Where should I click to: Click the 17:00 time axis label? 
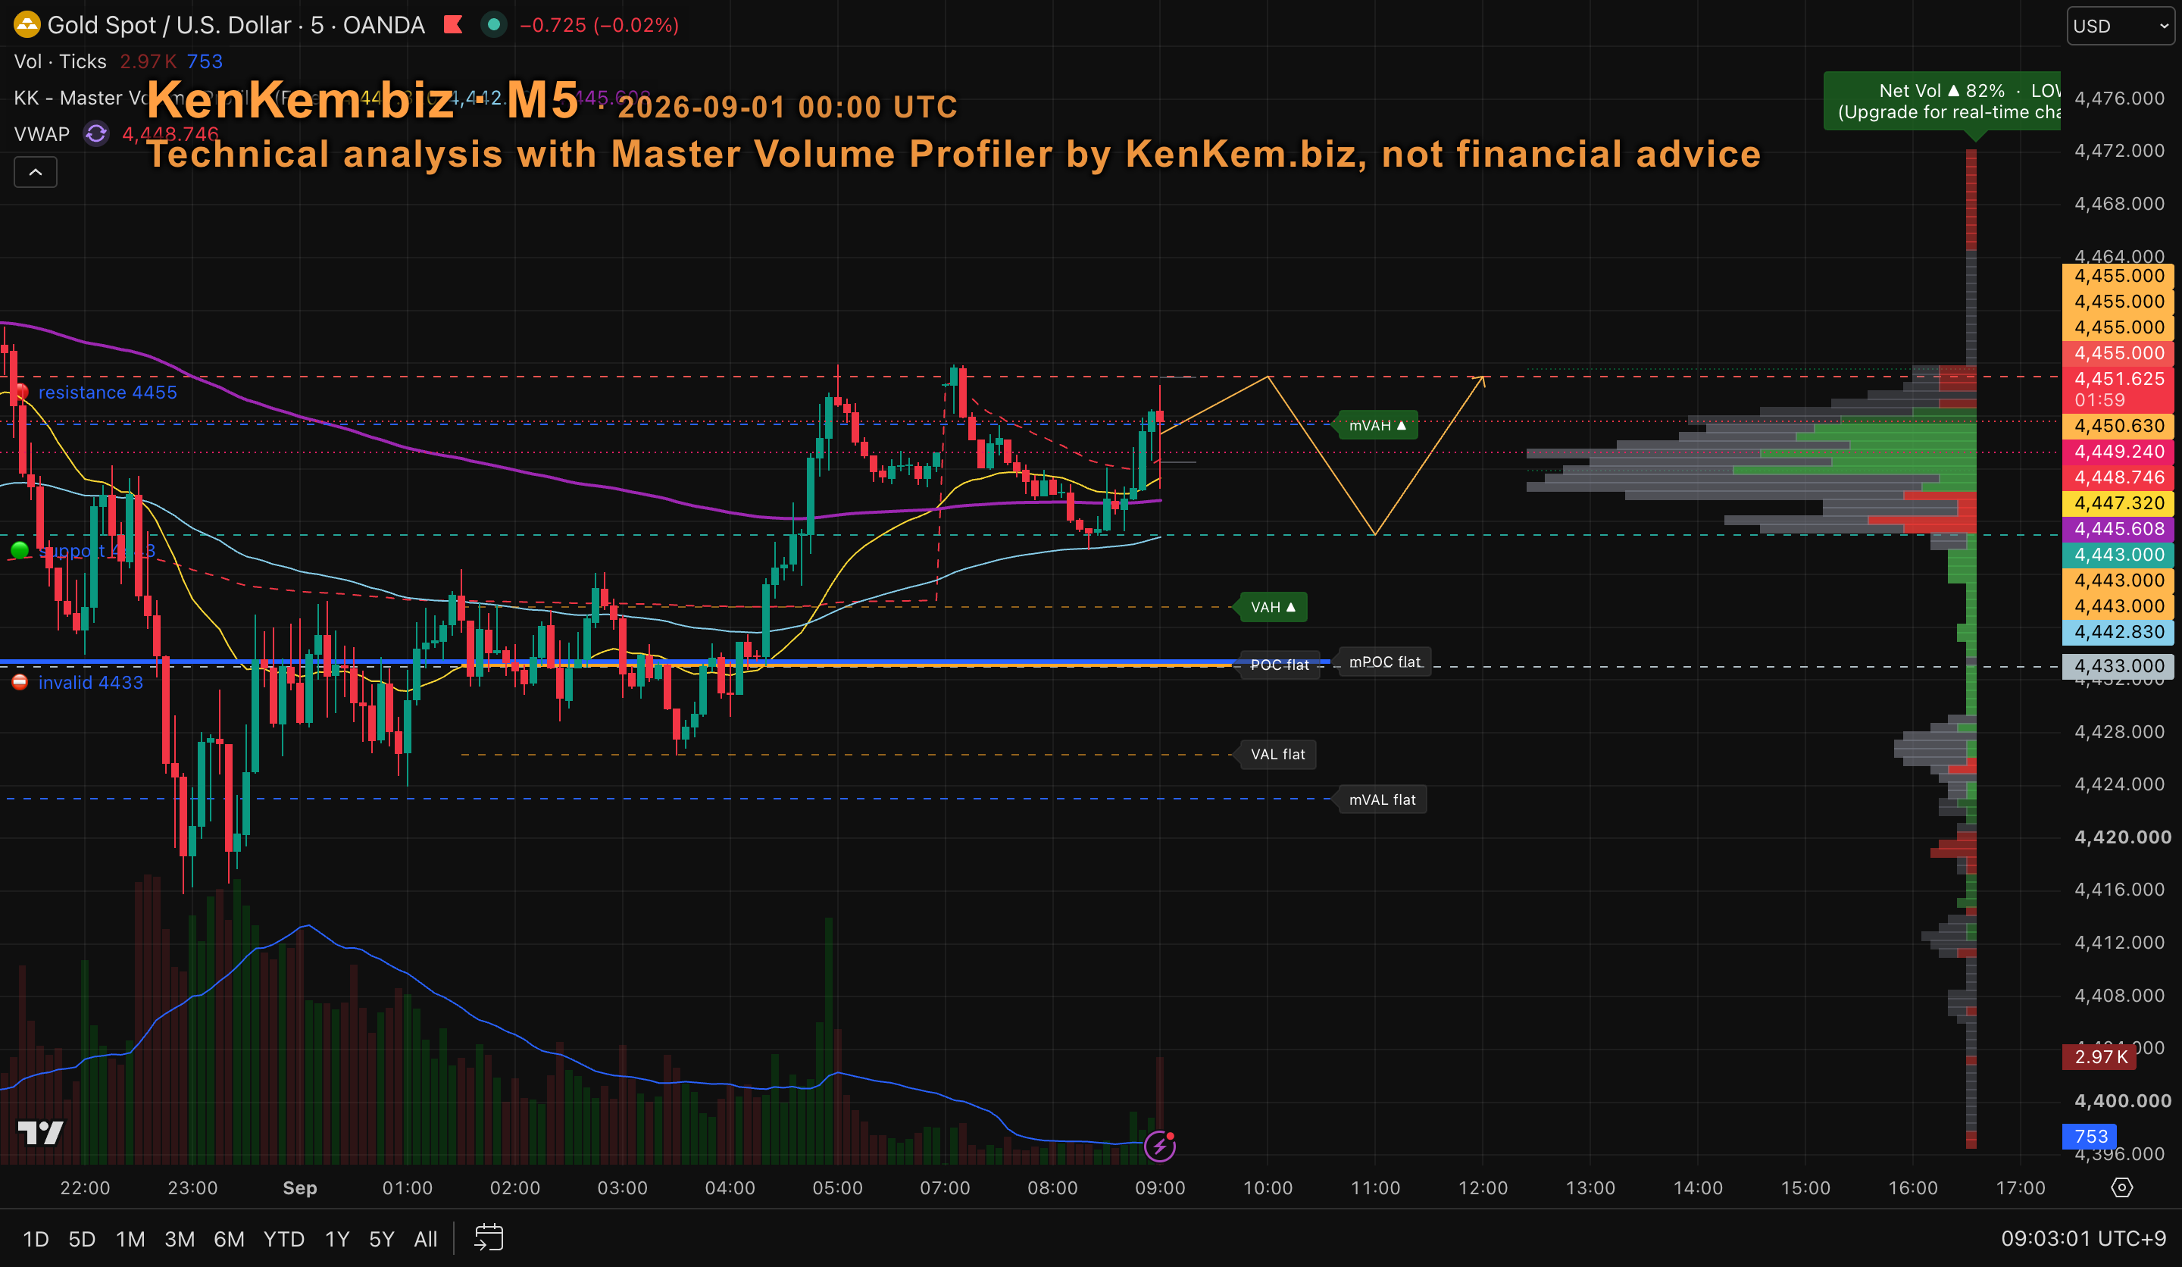pos(2020,1188)
